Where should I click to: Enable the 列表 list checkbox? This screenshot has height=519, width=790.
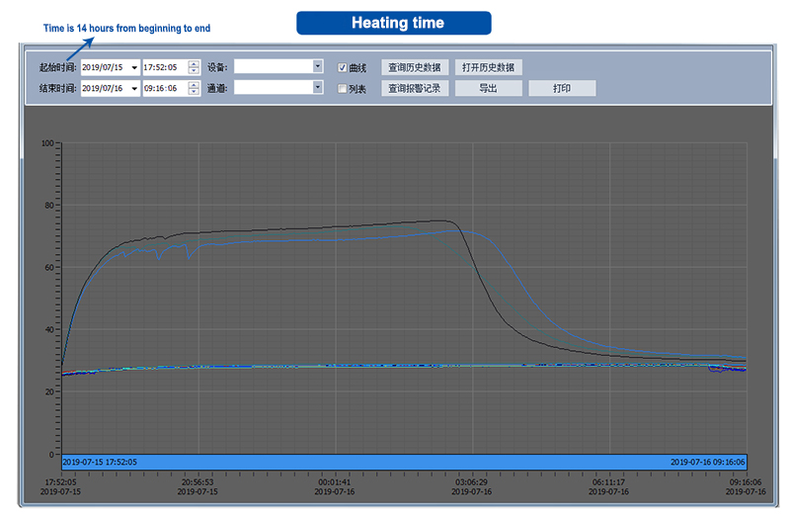point(343,89)
